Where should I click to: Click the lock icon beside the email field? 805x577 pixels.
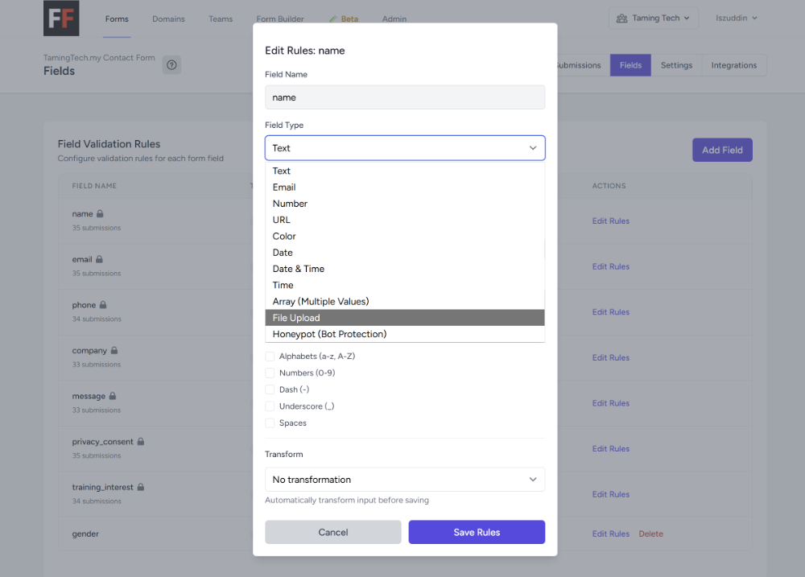pyautogui.click(x=97, y=259)
